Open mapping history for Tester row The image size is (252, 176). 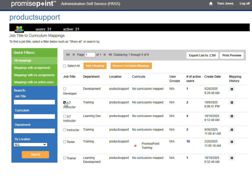232,142
